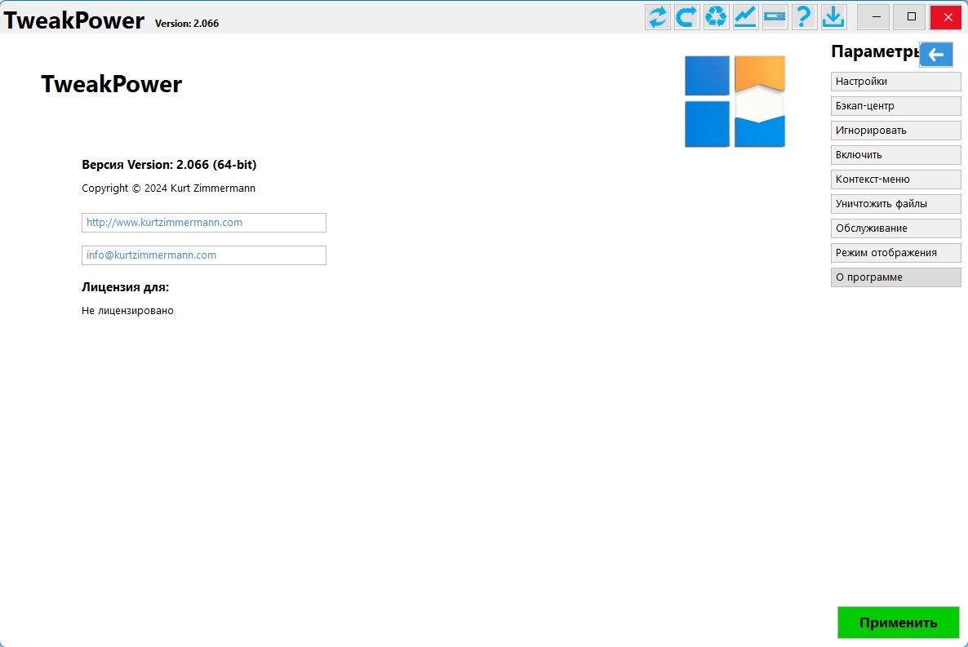The width and height of the screenshot is (968, 647).
Task: Open the Контекст-меню section
Action: pos(896,179)
